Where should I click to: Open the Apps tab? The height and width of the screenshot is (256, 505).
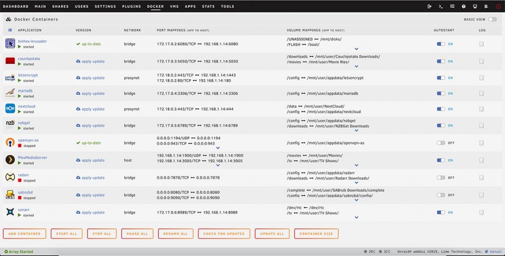[x=190, y=7]
